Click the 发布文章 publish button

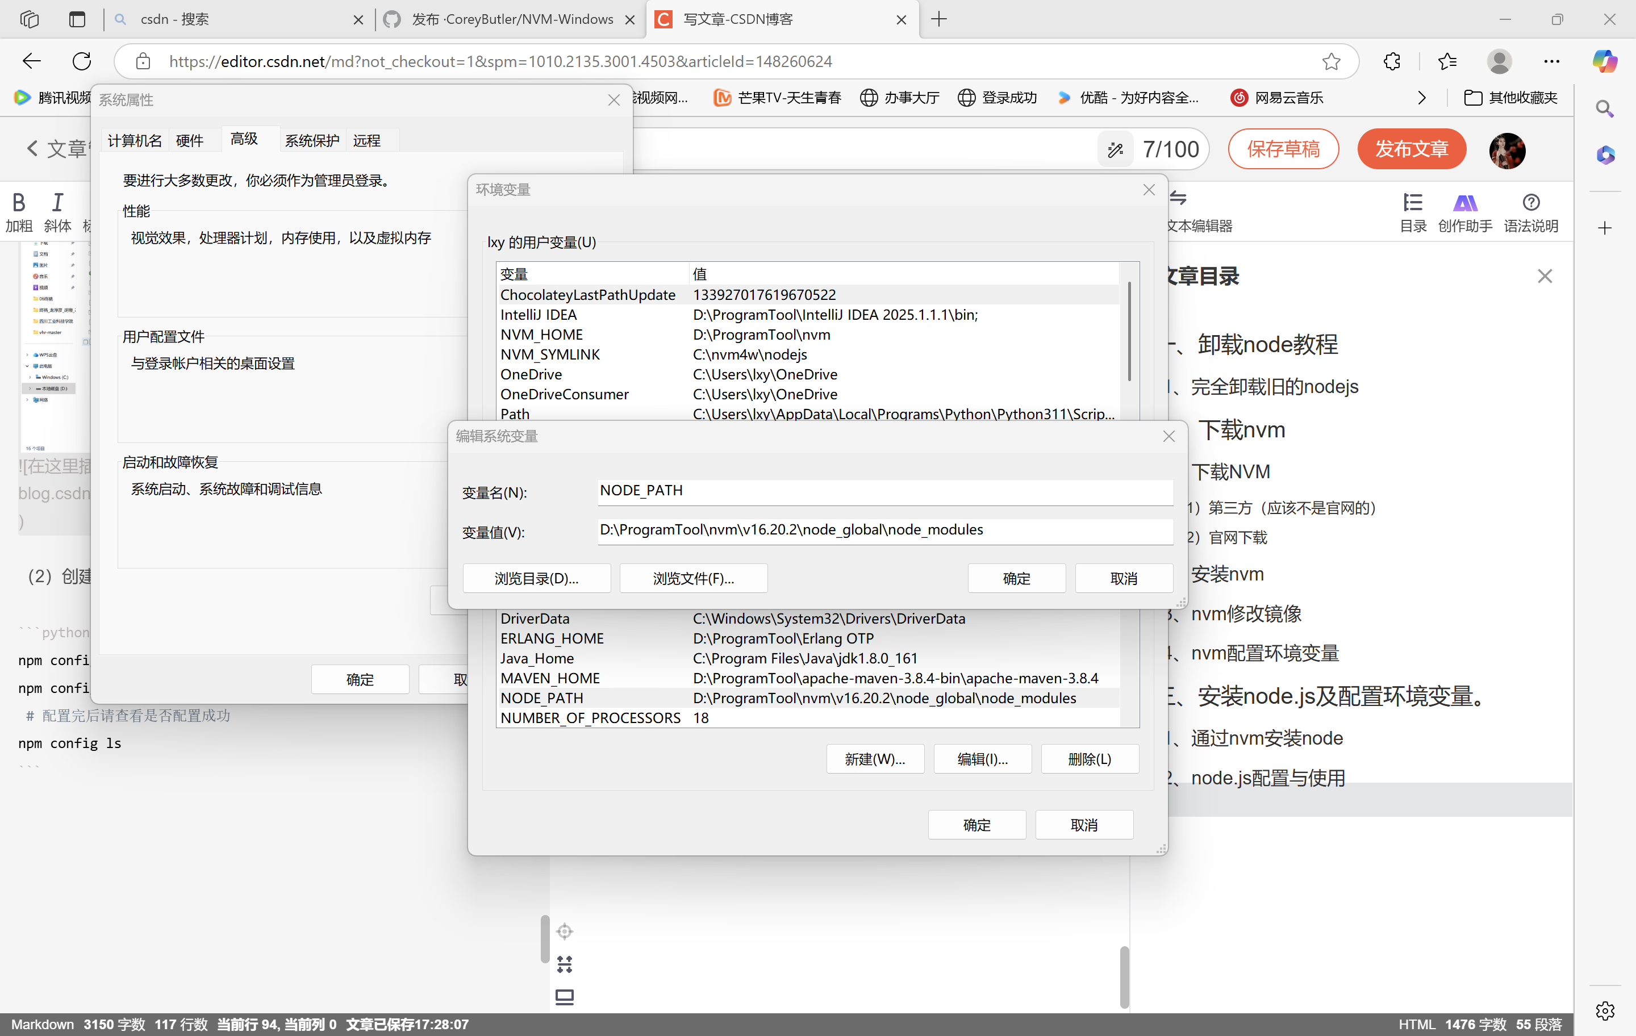click(1411, 149)
